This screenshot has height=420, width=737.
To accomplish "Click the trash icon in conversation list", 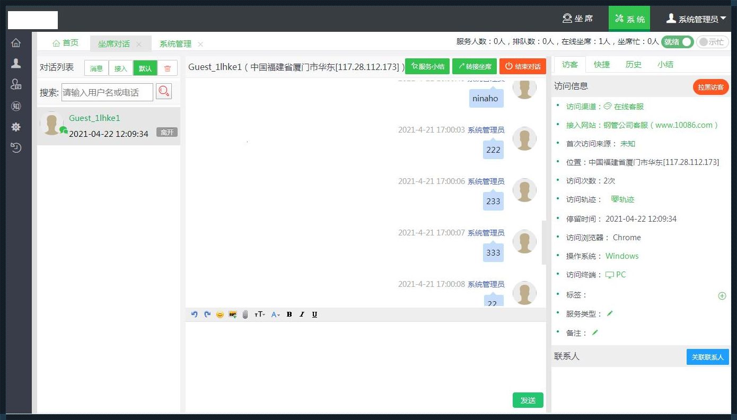I will click(x=168, y=68).
